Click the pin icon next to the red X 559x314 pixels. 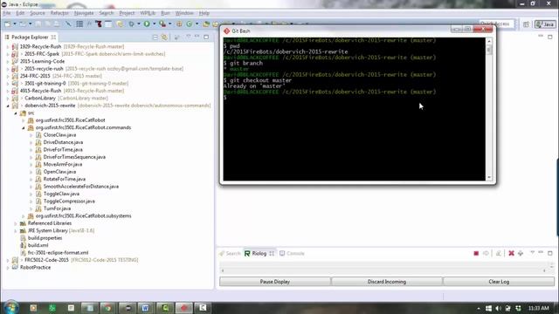pos(521,253)
